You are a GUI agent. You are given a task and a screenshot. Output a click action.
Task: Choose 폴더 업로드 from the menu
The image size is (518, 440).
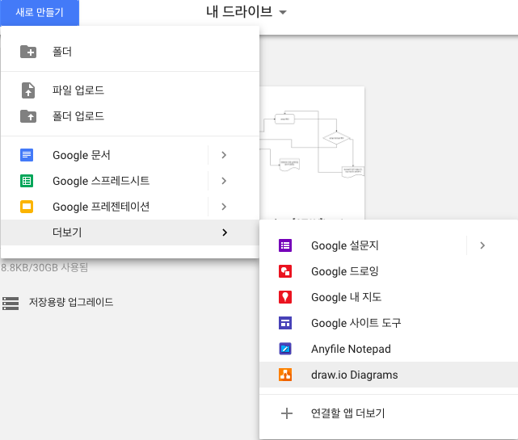pyautogui.click(x=130, y=116)
